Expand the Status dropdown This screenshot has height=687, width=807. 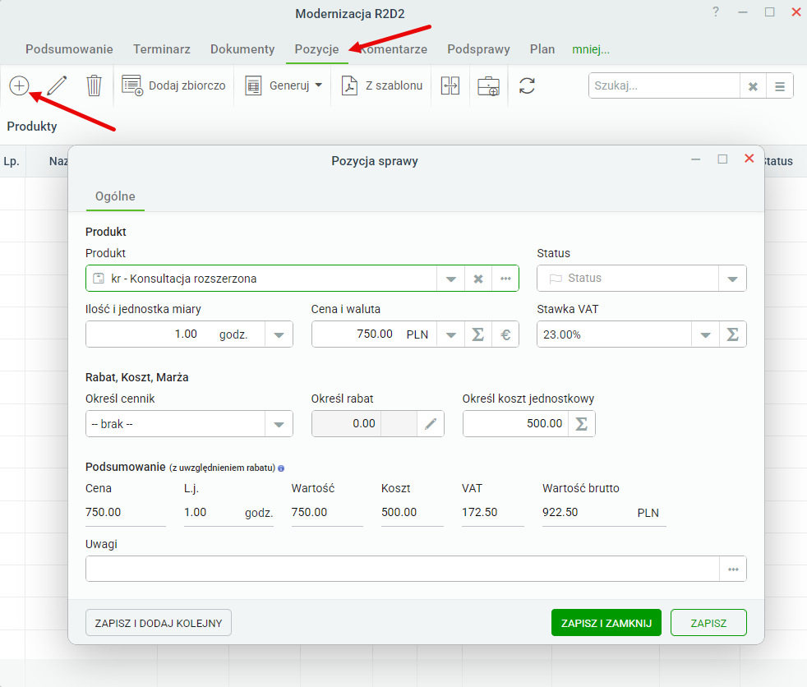[x=732, y=279]
